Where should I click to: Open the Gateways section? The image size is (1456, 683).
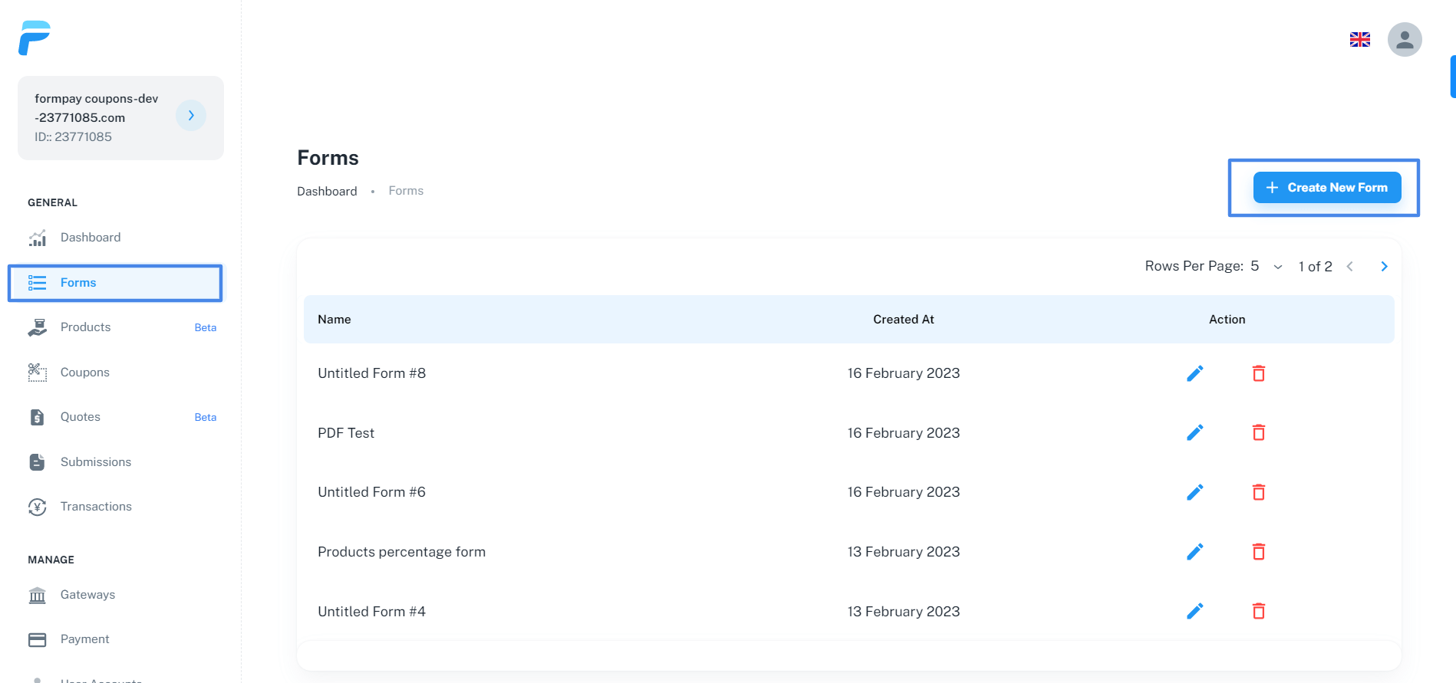point(87,595)
